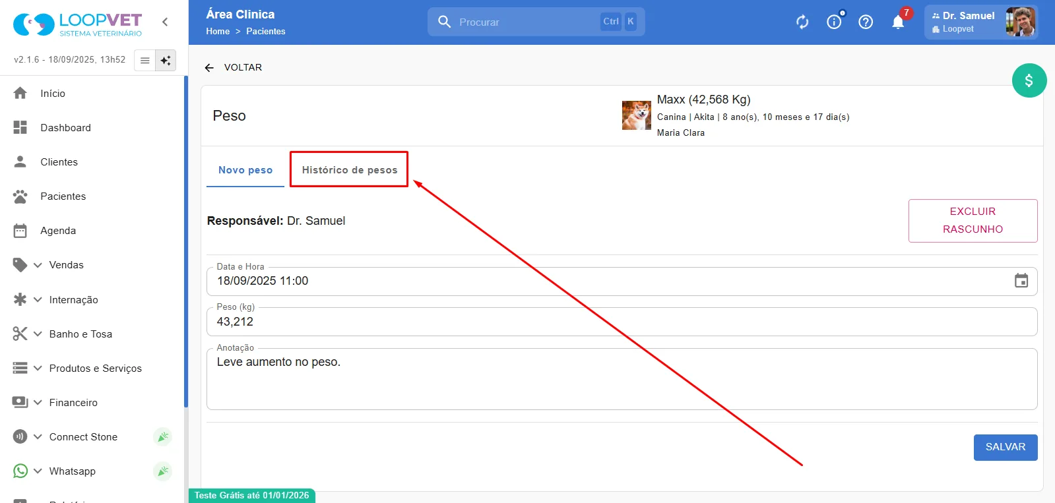Click the refresh sync icon in header
Image resolution: width=1055 pixels, height=503 pixels.
pyautogui.click(x=802, y=22)
